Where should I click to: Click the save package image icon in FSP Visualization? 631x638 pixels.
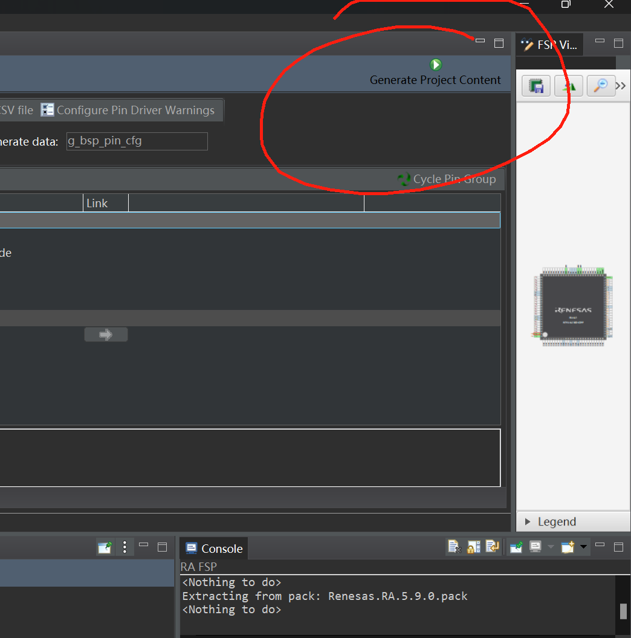(536, 86)
